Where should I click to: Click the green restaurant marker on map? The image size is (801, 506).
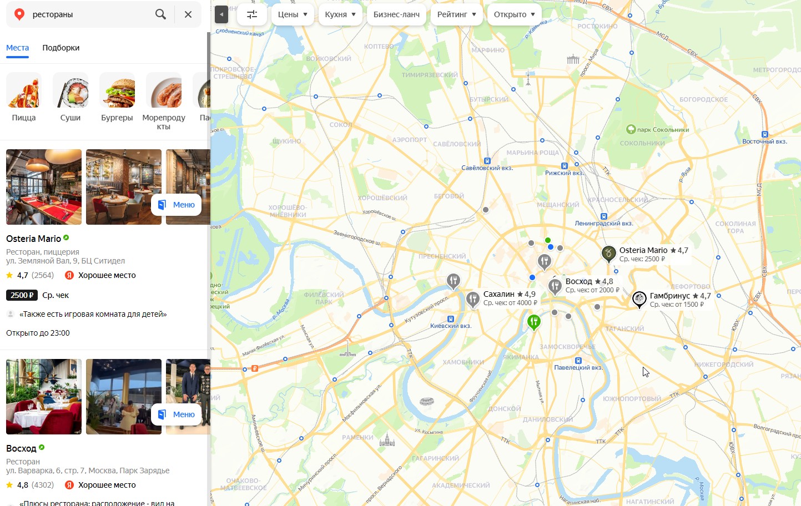point(533,321)
